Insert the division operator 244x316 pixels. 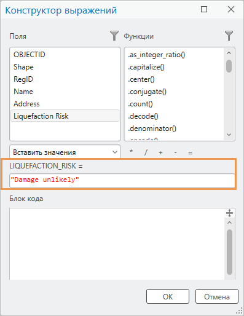point(146,152)
